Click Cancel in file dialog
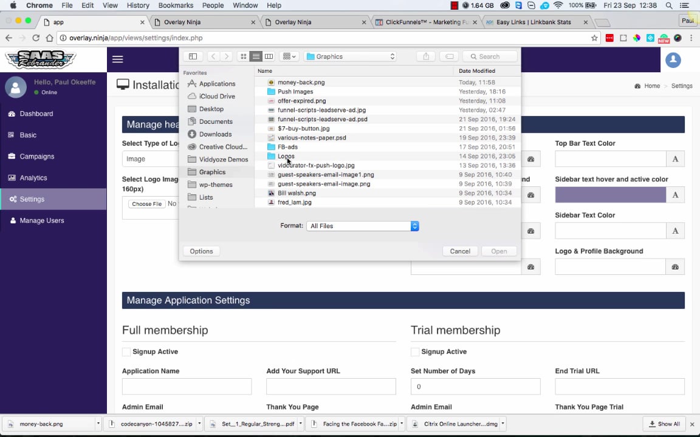Image resolution: width=700 pixels, height=437 pixels. (x=460, y=251)
